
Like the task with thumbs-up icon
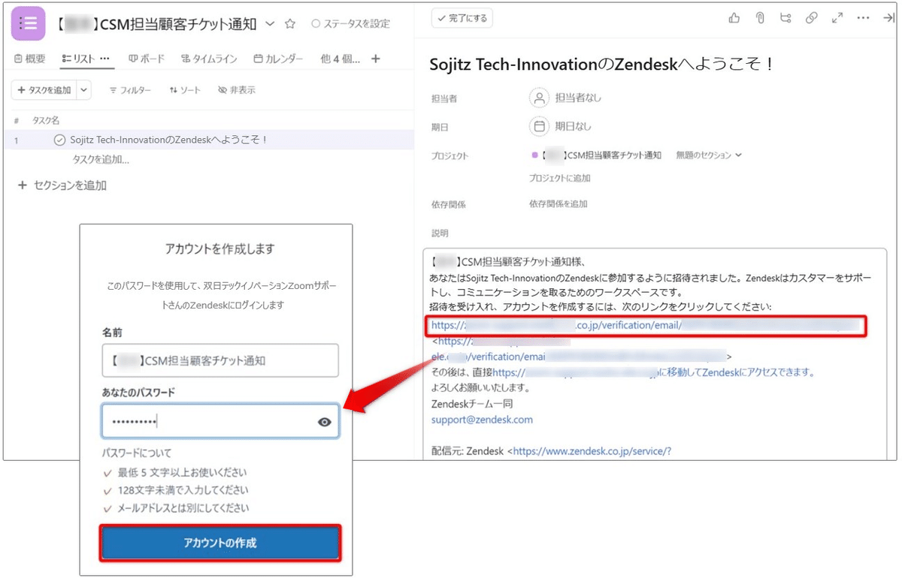pyautogui.click(x=734, y=19)
